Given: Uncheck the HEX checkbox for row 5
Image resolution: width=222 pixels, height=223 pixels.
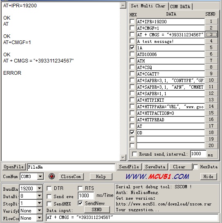Looking at the screenshot, I should (x=132, y=47).
